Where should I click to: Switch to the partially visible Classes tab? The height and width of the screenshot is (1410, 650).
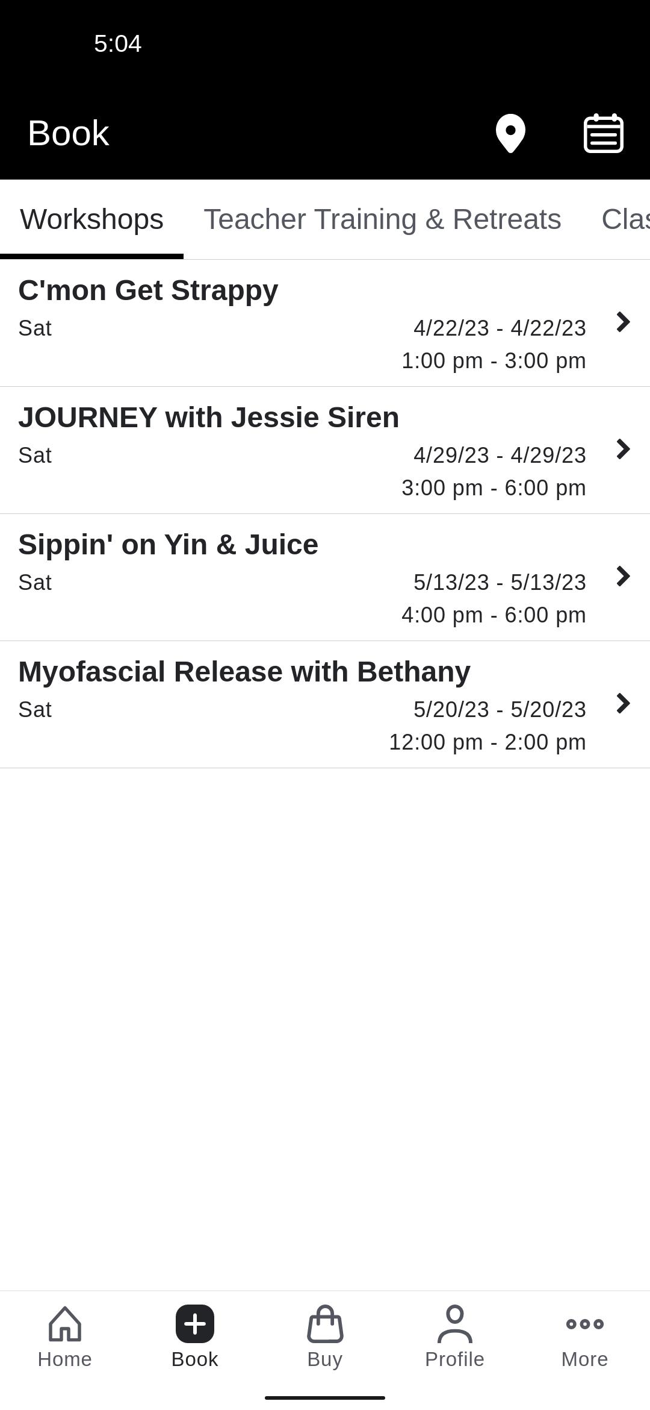pos(625,219)
